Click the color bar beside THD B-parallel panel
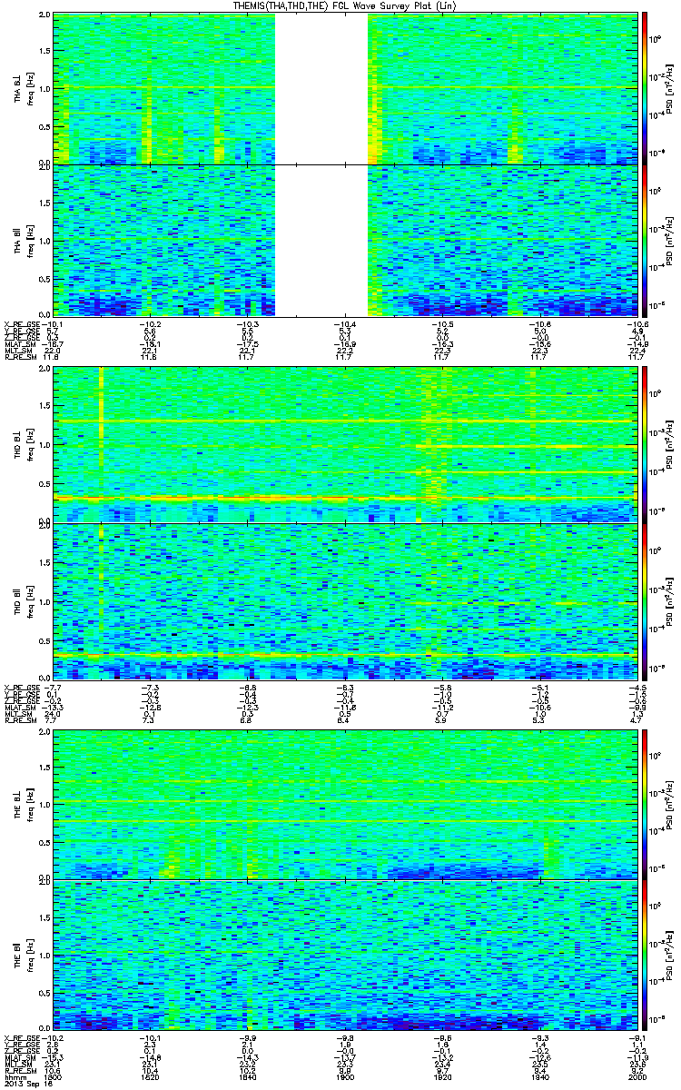Screen dimensions: 681x1090 pyautogui.click(x=645, y=601)
